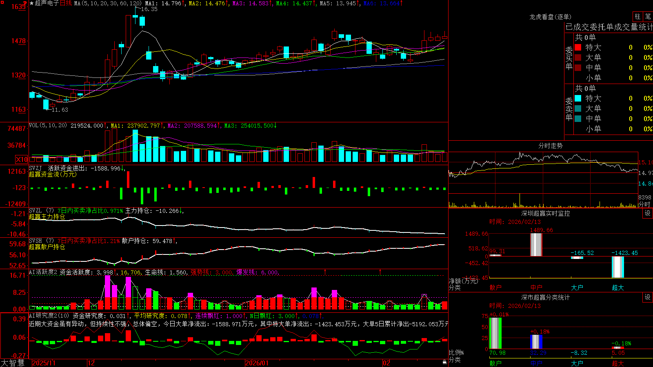This screenshot has width=653, height=367.
Task: Click the 委买单 section label
Action: pos(569,58)
